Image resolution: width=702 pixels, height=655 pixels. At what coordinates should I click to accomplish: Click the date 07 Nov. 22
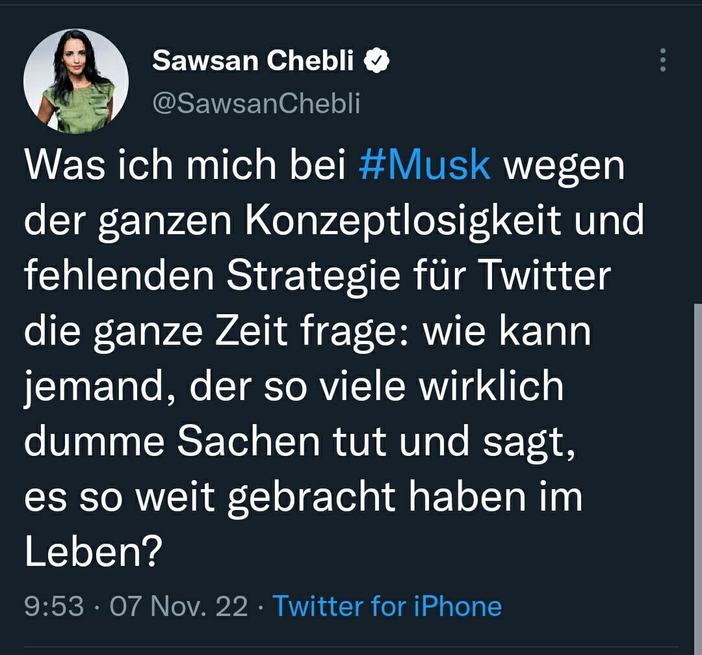pyautogui.click(x=179, y=606)
